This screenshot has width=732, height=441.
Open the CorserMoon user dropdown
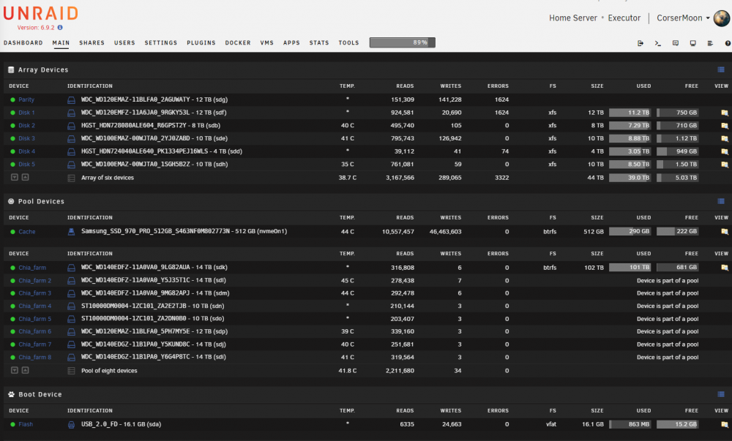683,18
